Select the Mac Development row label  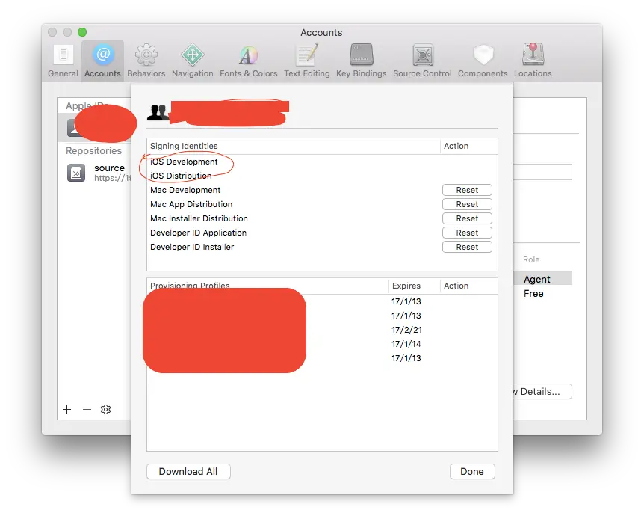point(185,190)
